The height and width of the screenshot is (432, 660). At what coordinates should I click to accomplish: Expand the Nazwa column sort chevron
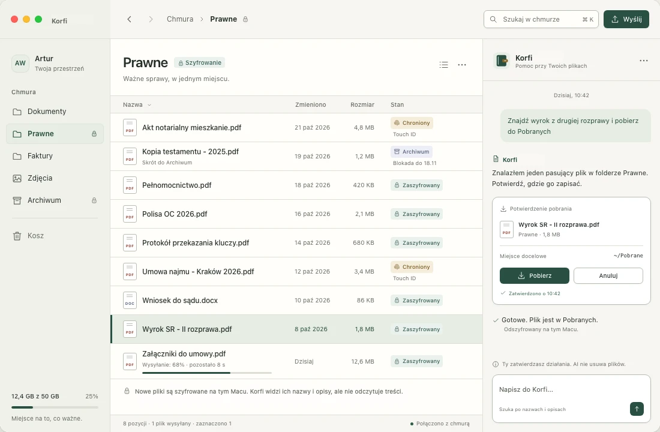[x=149, y=105]
